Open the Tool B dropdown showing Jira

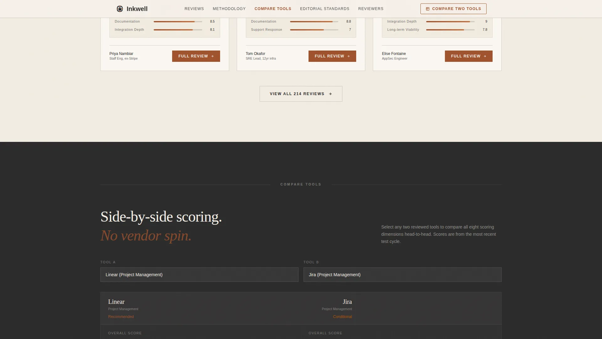402,275
